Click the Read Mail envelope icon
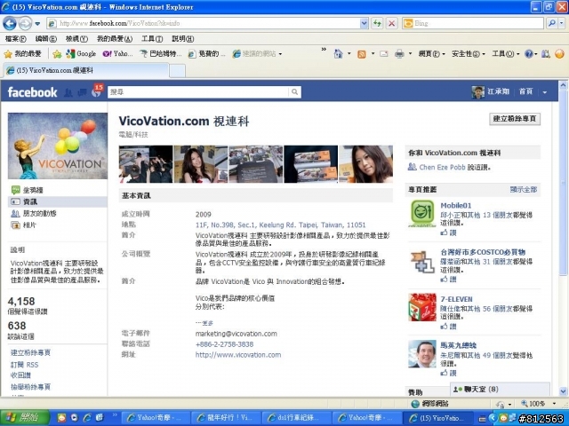 [x=384, y=54]
